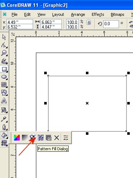Viewport: 133px width, 178px height.
Task: Open the Color docker window icon
Action: pyautogui.click(x=66, y=138)
